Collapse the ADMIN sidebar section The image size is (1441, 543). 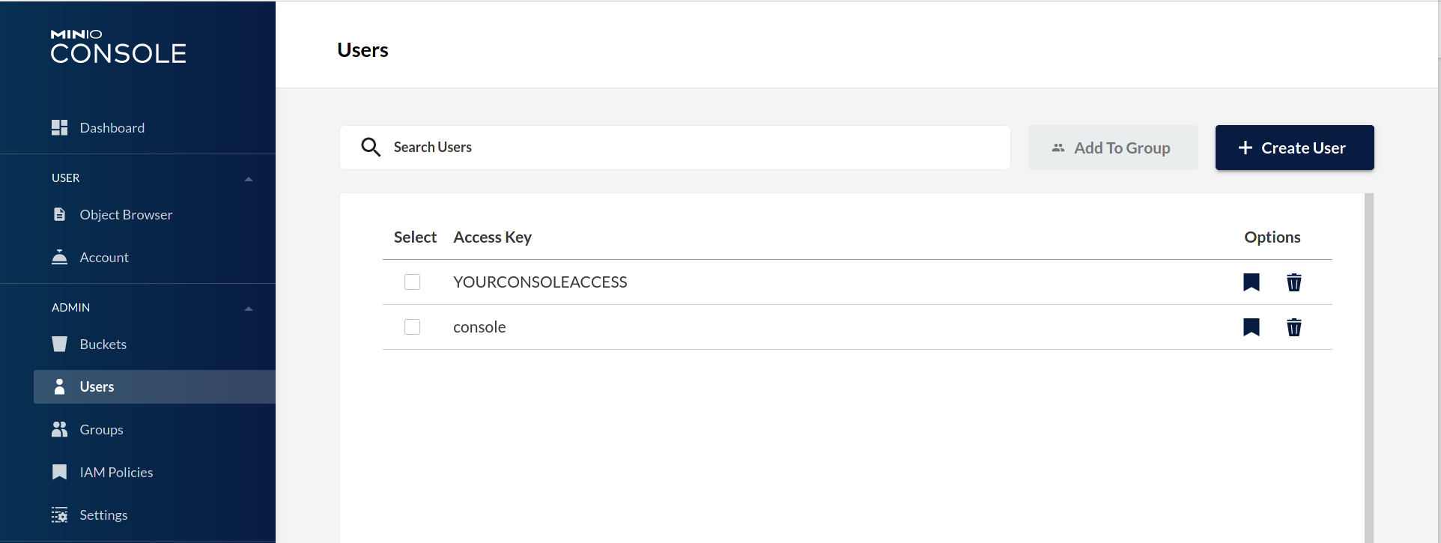(x=248, y=308)
